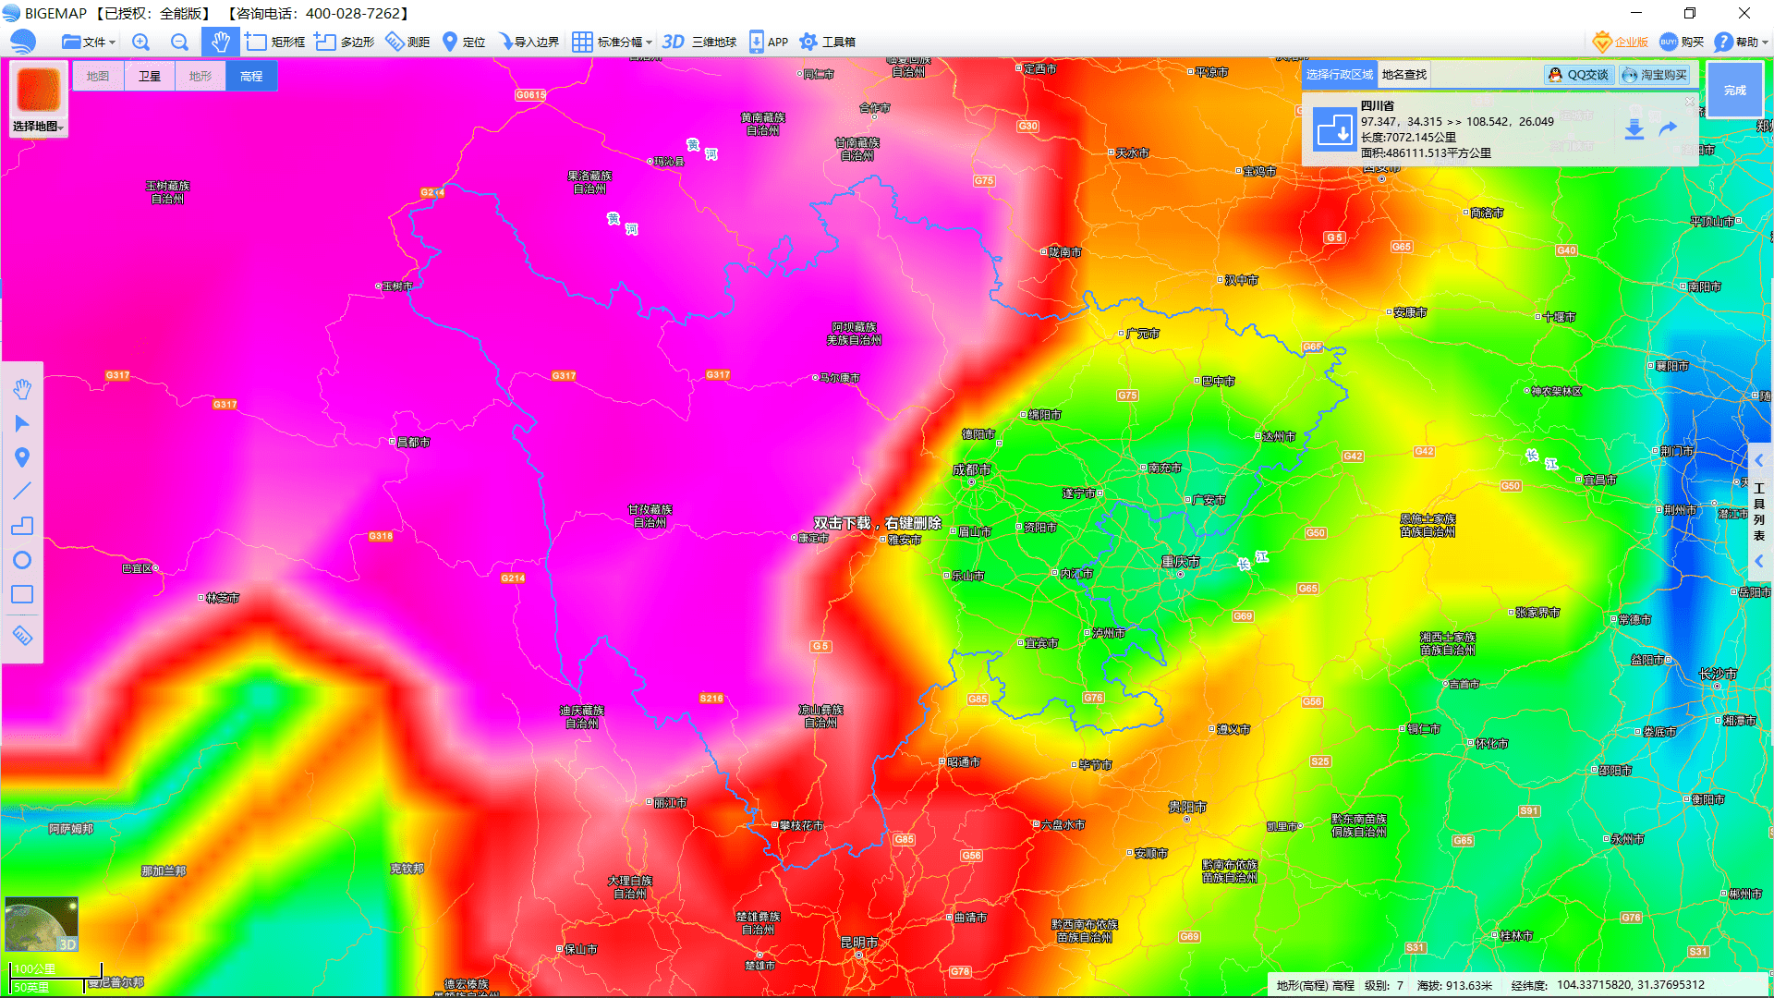Screen dimensions: 1774x998
Task: Select the ruler measure tool in left sidebar
Action: tap(22, 635)
